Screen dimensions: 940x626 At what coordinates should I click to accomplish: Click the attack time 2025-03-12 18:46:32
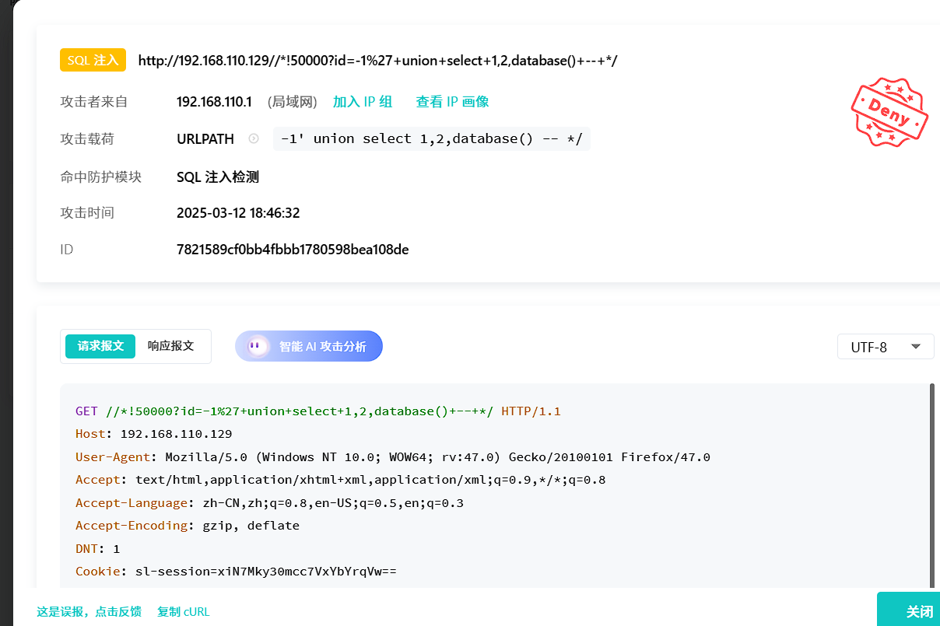238,213
